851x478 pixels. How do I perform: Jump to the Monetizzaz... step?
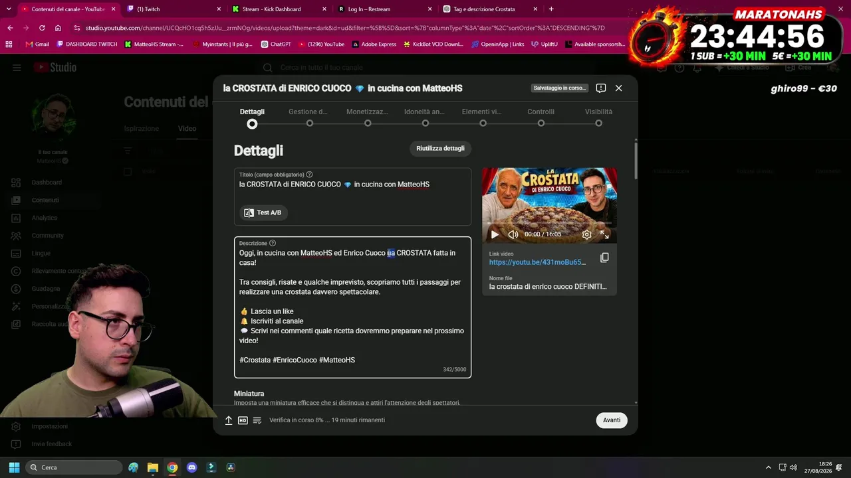coord(367,116)
